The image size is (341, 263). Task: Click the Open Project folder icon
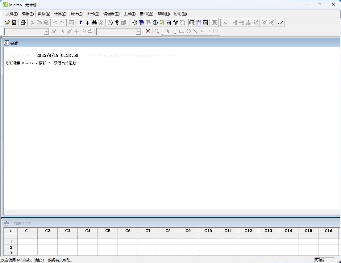pos(7,23)
